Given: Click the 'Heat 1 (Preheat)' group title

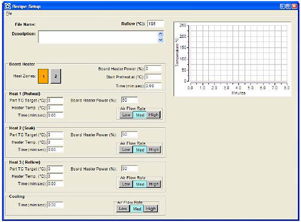Looking at the screenshot, I should coord(25,94).
